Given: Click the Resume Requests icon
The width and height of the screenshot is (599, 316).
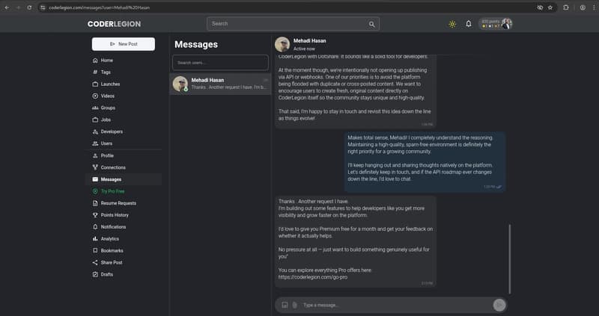Looking at the screenshot, I should [x=95, y=203].
